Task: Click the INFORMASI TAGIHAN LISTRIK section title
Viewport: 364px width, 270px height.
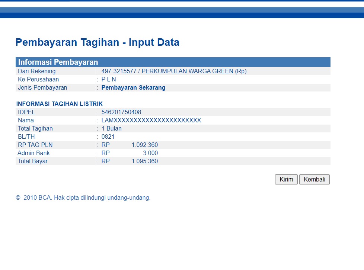Action: coord(60,104)
